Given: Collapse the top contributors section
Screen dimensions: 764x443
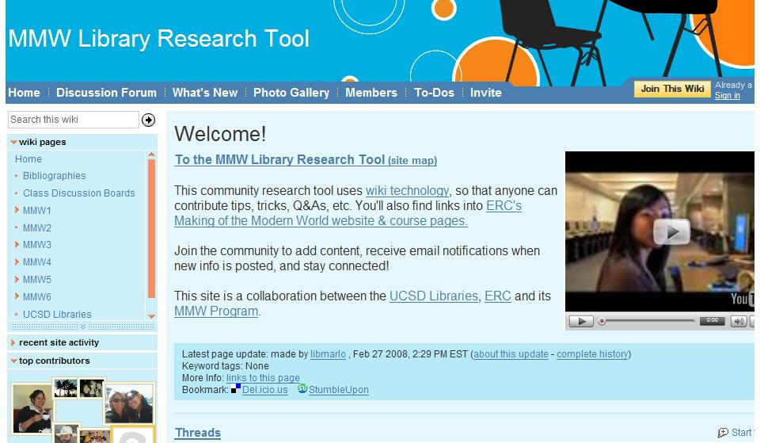Looking at the screenshot, I should pyautogui.click(x=13, y=361).
